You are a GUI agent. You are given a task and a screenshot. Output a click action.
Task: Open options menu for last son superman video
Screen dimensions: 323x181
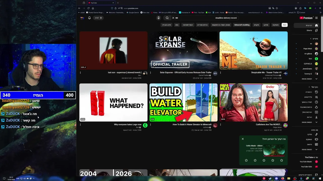point(80,73)
